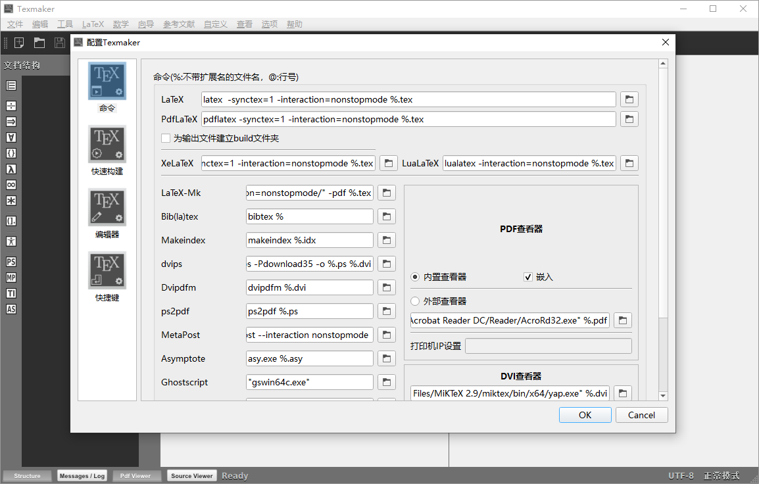Click the lambda symbols sidebar icon
Viewport: 759px width, 484px height.
point(11,169)
